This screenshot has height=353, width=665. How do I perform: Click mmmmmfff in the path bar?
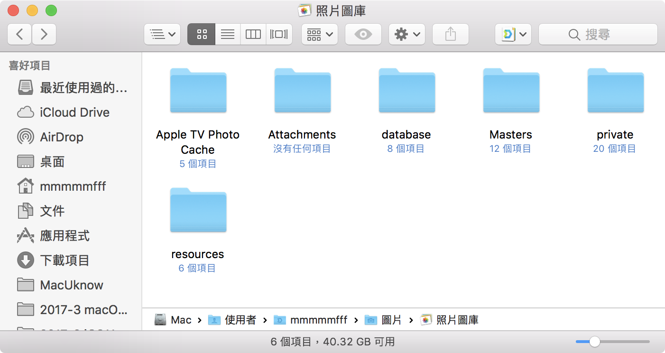(x=318, y=320)
